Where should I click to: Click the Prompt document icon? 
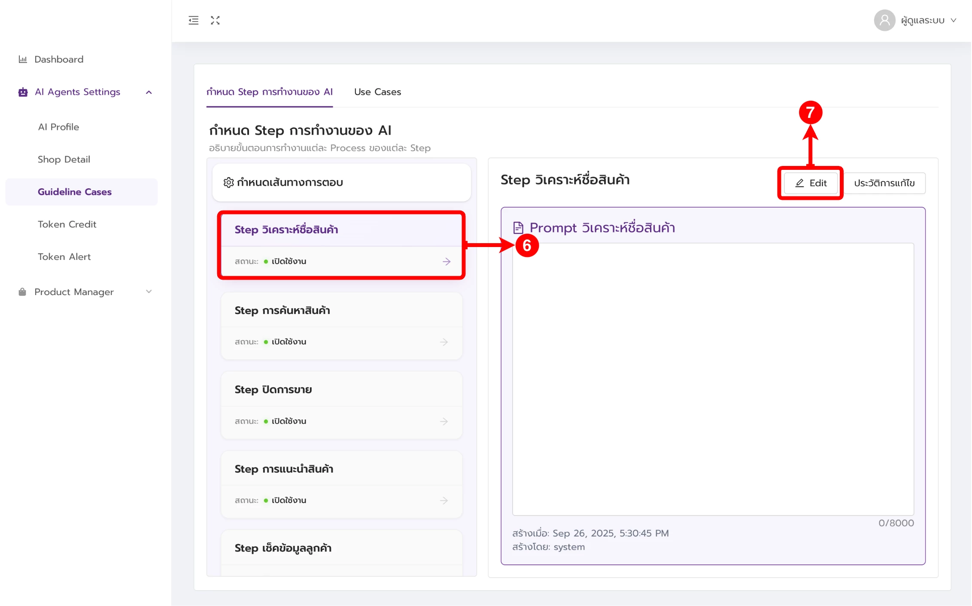pos(518,228)
